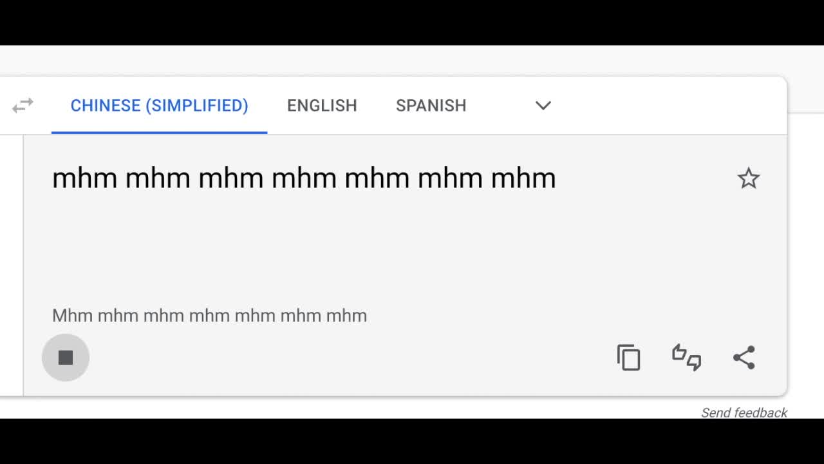Copy the translation to clipboard
This screenshot has height=464, width=824.
[x=628, y=357]
